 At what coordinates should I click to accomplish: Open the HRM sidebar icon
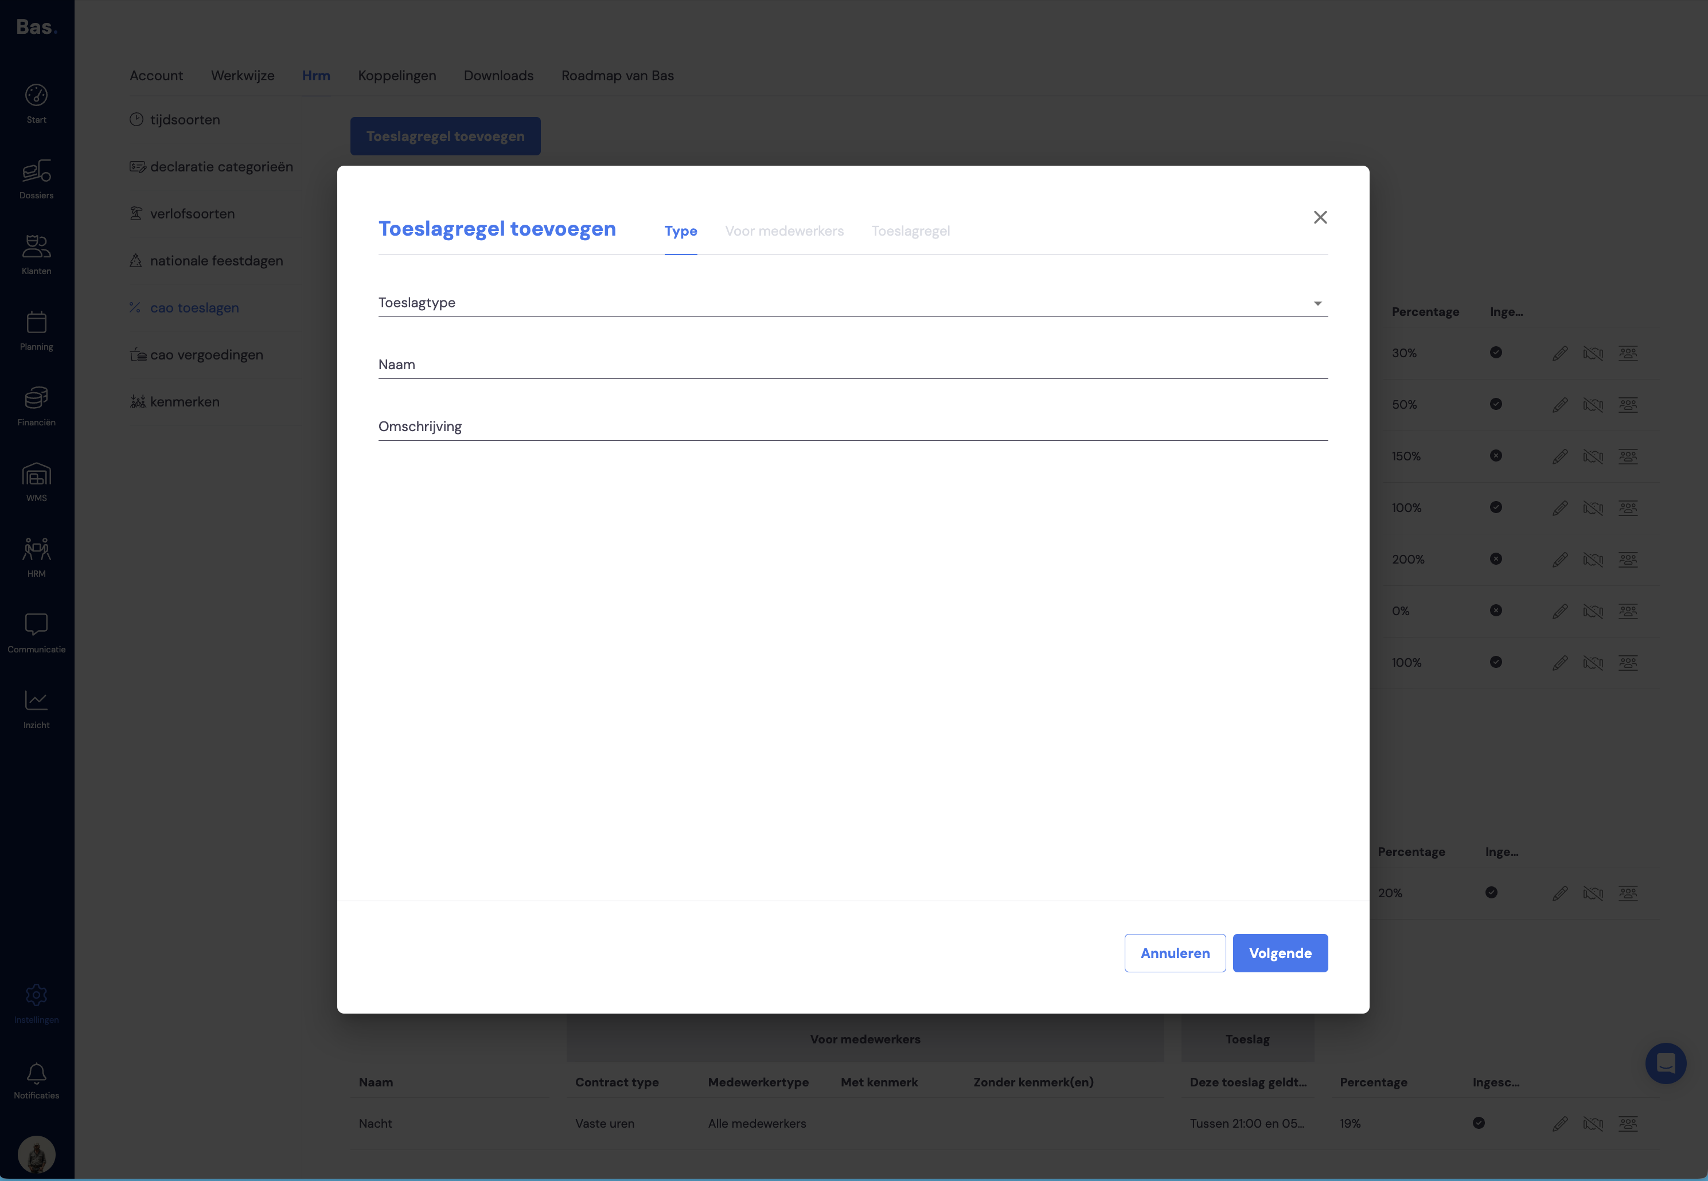click(x=36, y=549)
